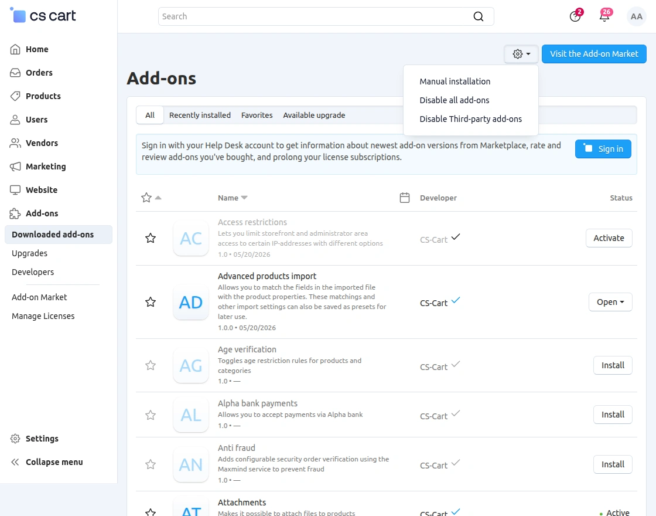Click the Sign in button
The height and width of the screenshot is (516, 656).
pos(603,149)
